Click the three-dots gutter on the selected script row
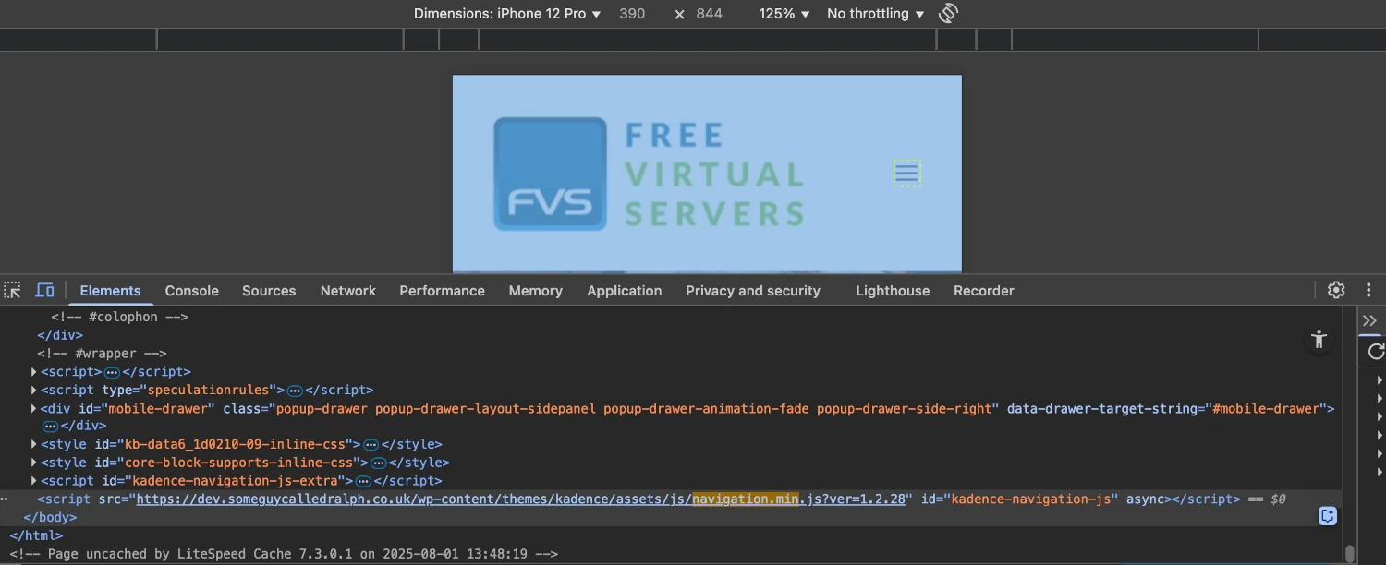Screen dimensions: 1386x565 [4, 499]
